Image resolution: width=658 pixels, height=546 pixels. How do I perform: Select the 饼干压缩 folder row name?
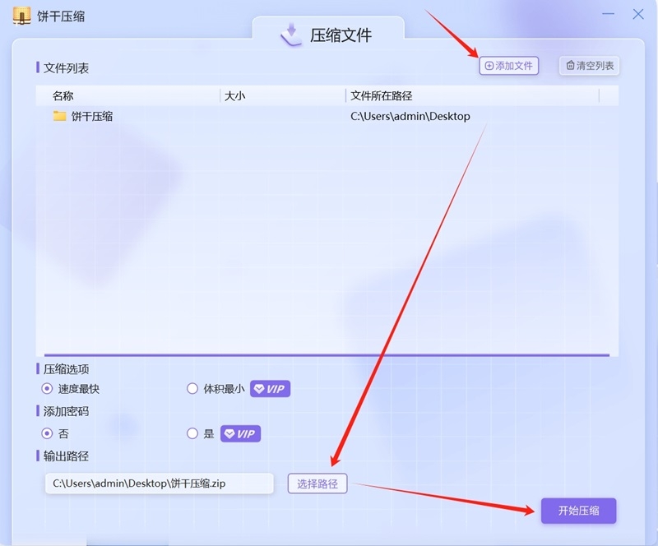(x=92, y=116)
